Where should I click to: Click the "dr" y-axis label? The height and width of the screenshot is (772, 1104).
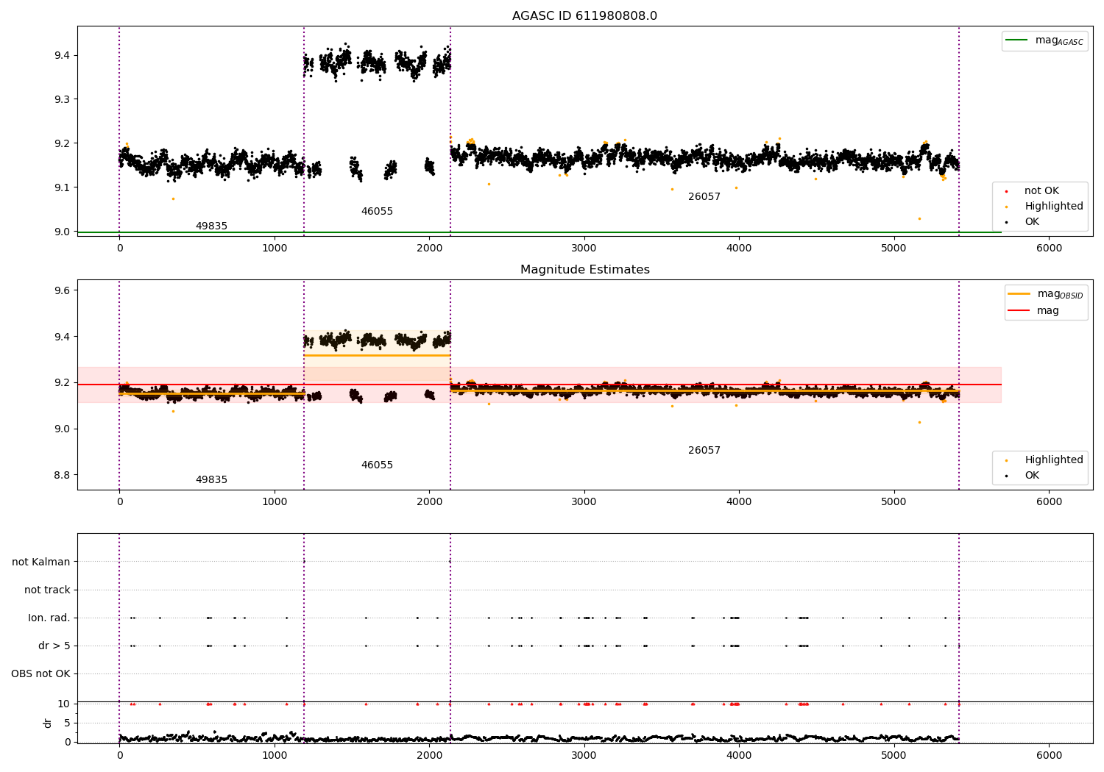48,723
